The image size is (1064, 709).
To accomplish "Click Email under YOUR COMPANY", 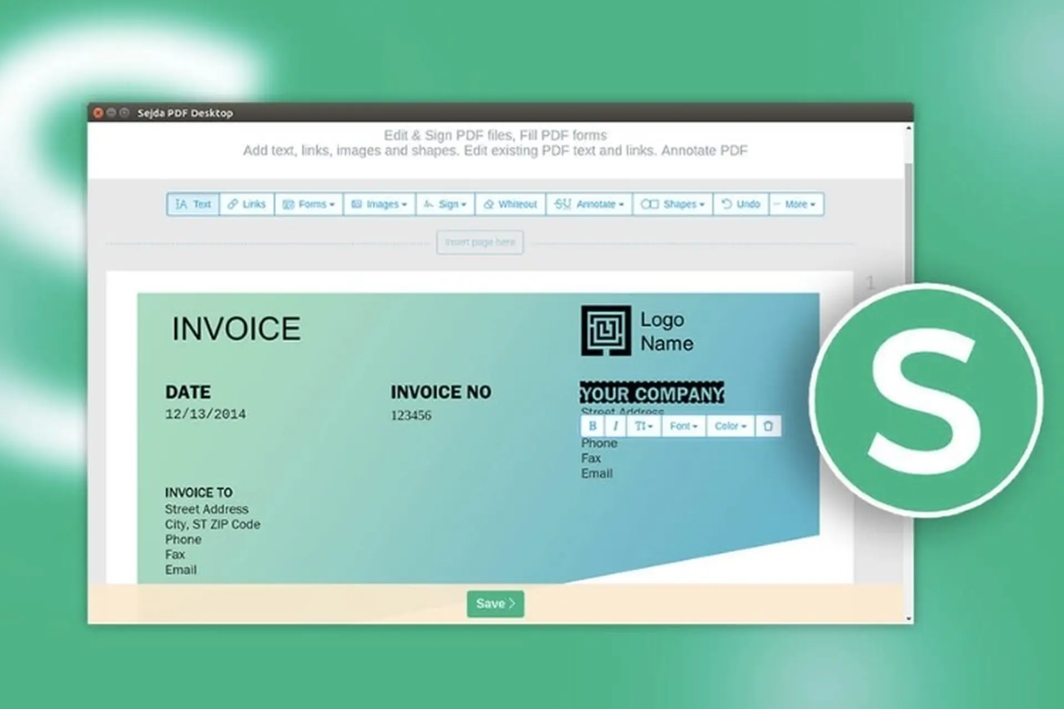I will point(597,474).
